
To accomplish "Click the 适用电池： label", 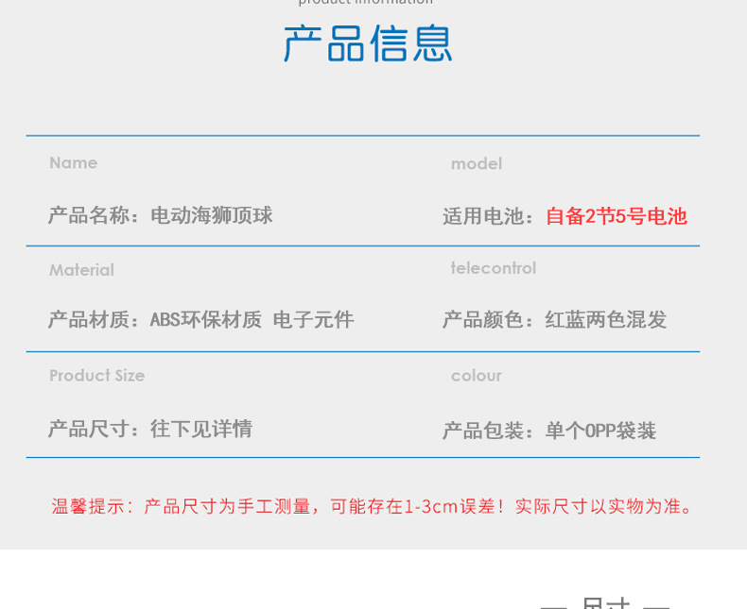I will pos(489,216).
